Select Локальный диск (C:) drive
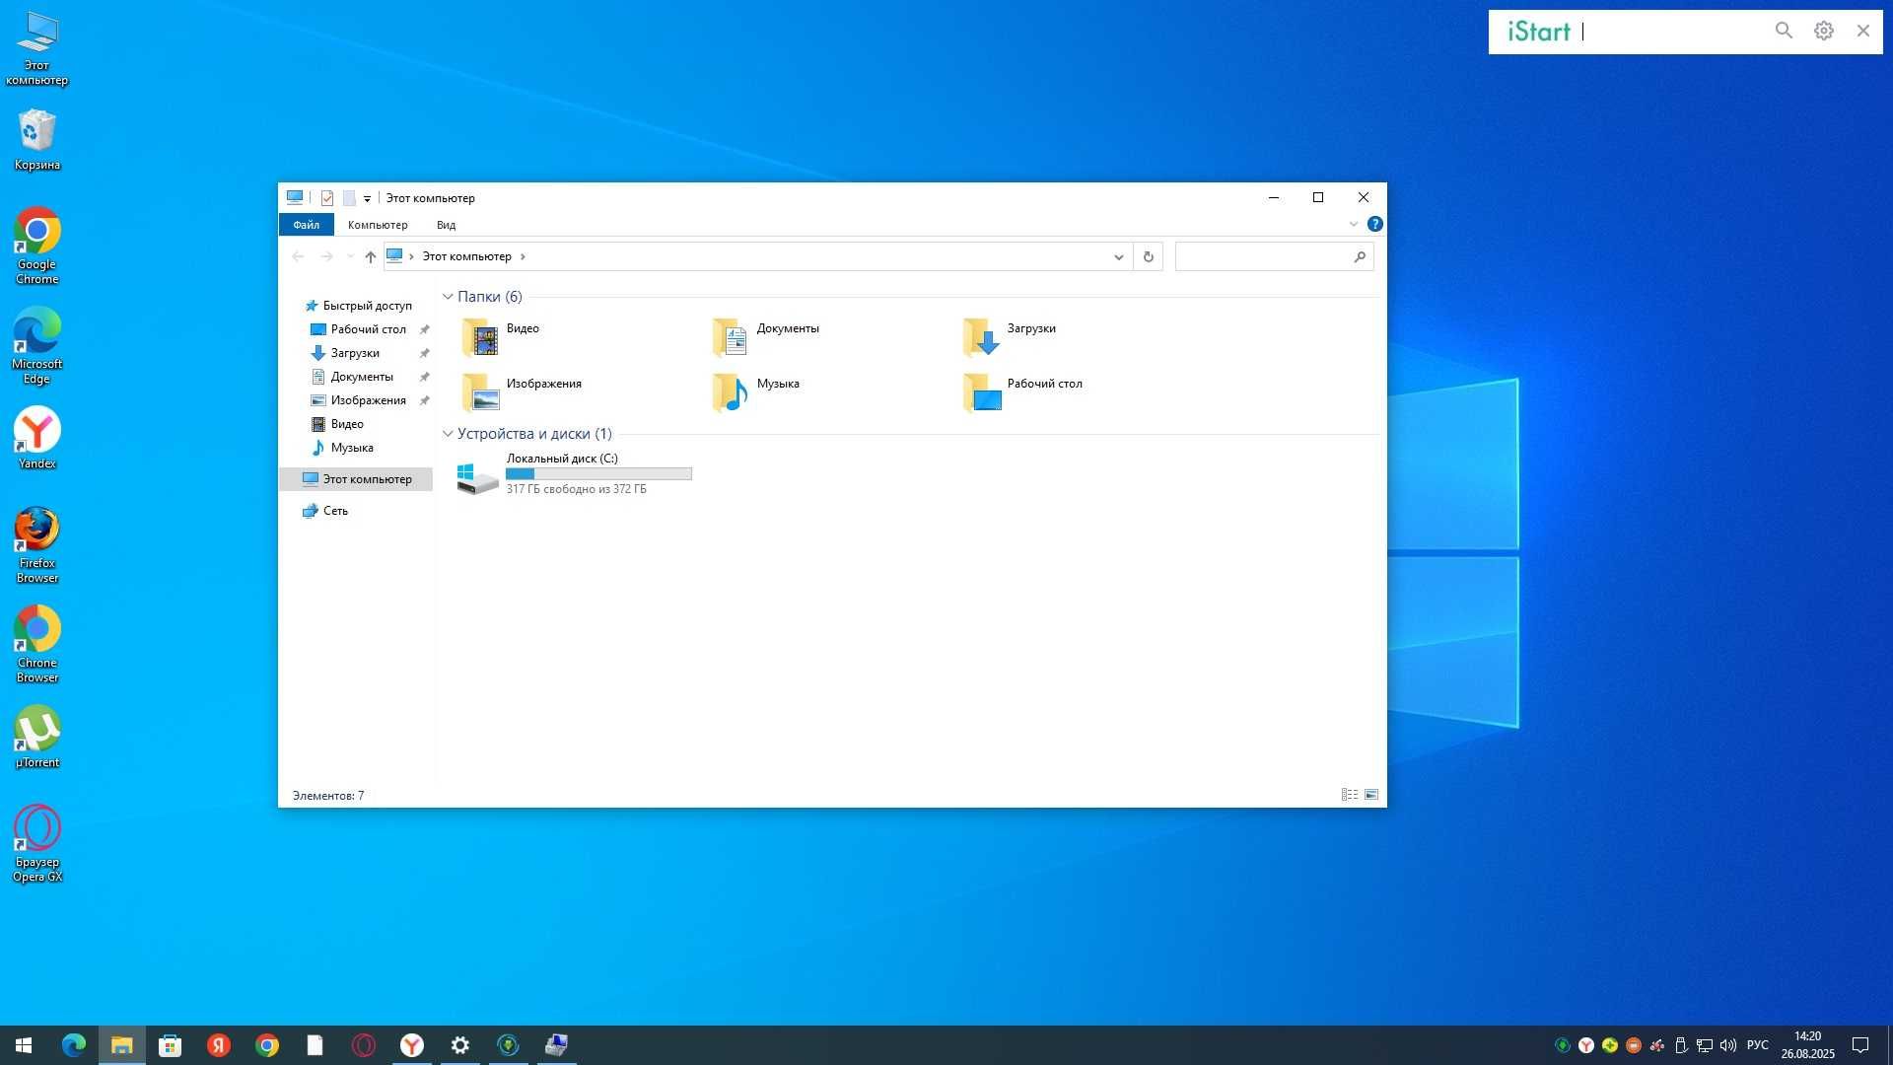 pyautogui.click(x=575, y=474)
